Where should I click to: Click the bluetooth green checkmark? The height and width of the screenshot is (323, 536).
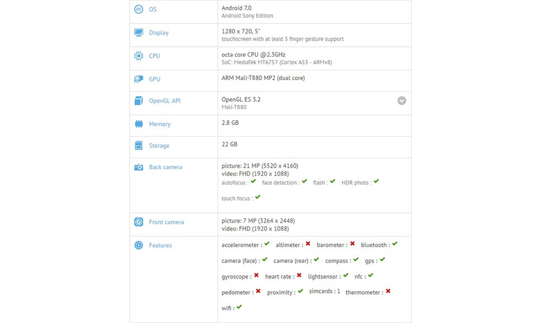pos(395,244)
